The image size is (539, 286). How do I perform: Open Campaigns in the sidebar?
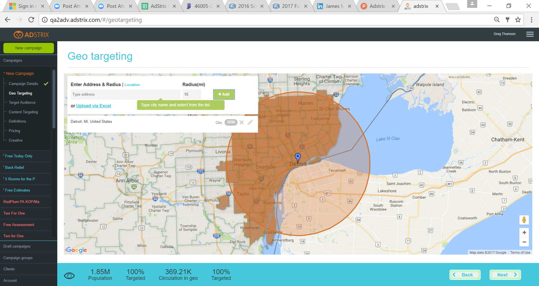13,60
